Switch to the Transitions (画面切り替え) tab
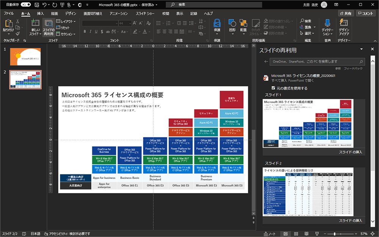Screen dimensions: 379x237 (x=93, y=14)
